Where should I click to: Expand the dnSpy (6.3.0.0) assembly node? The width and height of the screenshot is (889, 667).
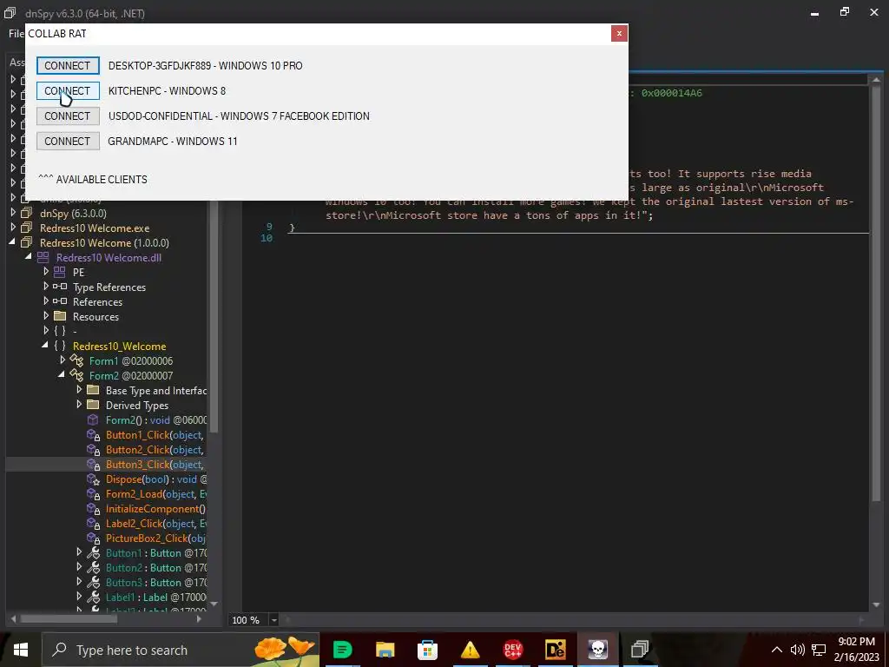pyautogui.click(x=13, y=214)
